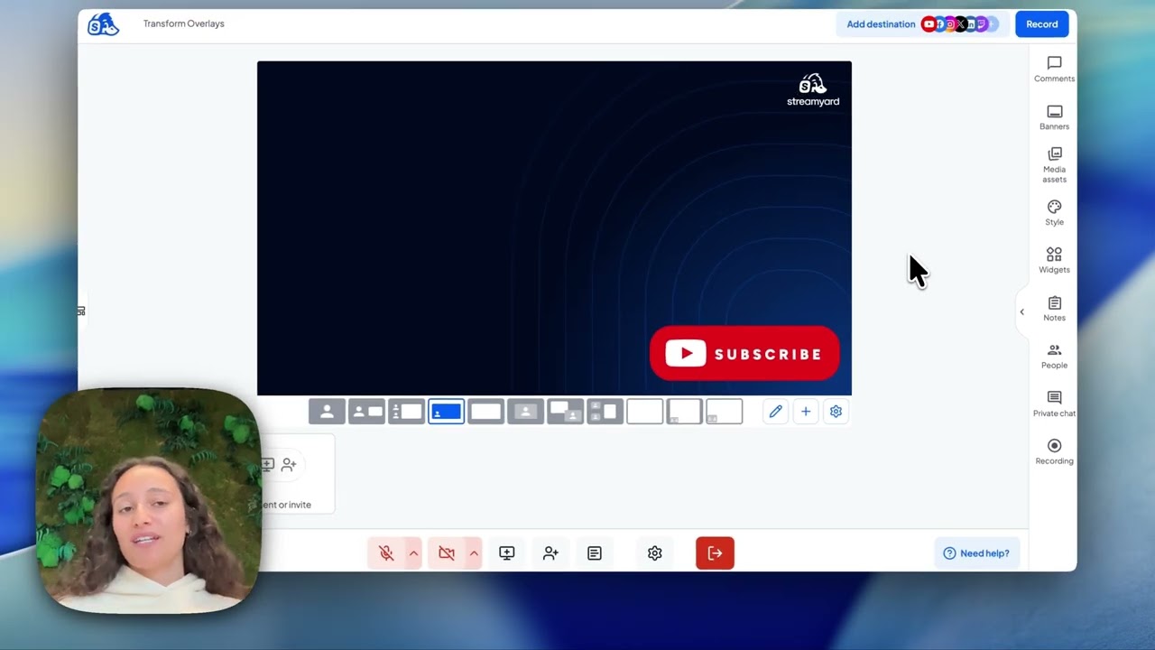Open the Style palette panel
Screen dimensions: 1155x650
(x=1054, y=212)
